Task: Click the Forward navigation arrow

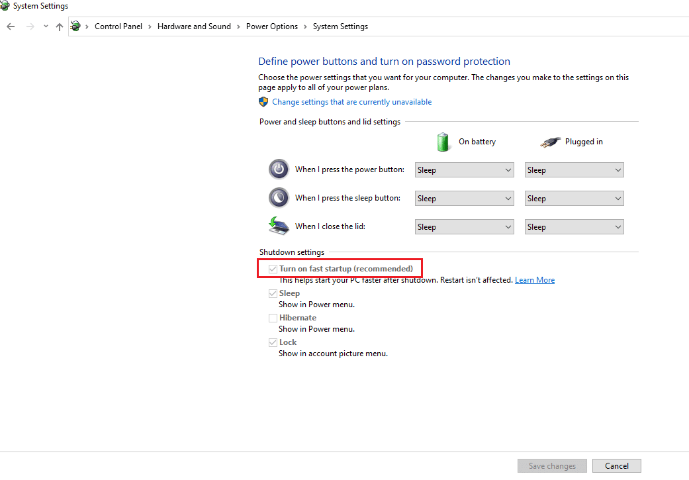Action: click(x=30, y=26)
